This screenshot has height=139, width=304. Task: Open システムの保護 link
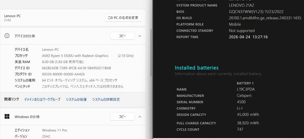click(x=76, y=99)
